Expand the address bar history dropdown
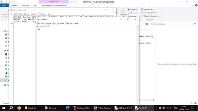 point(144,24)
